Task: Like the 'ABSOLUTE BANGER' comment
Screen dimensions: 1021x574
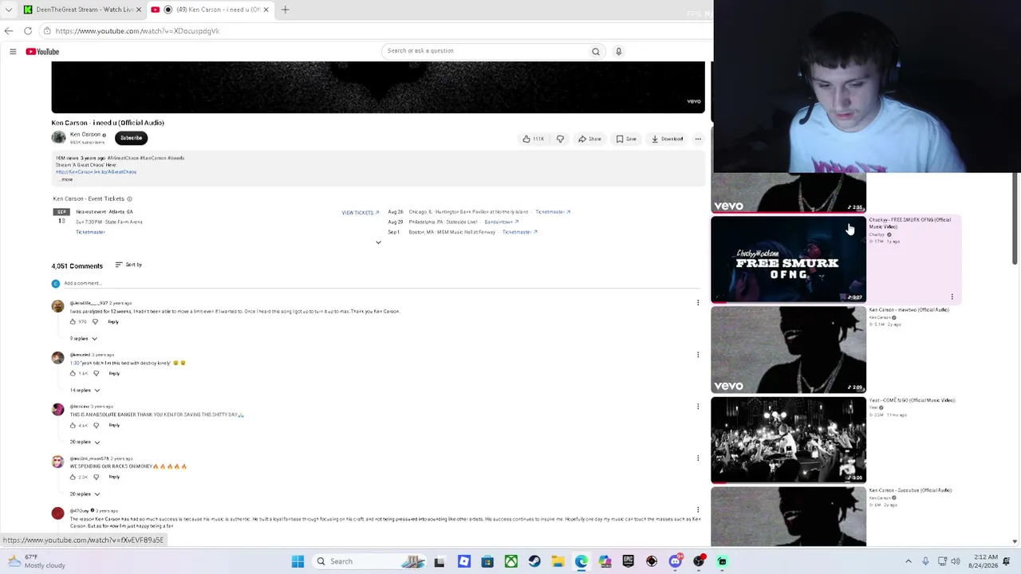Action: [73, 426]
